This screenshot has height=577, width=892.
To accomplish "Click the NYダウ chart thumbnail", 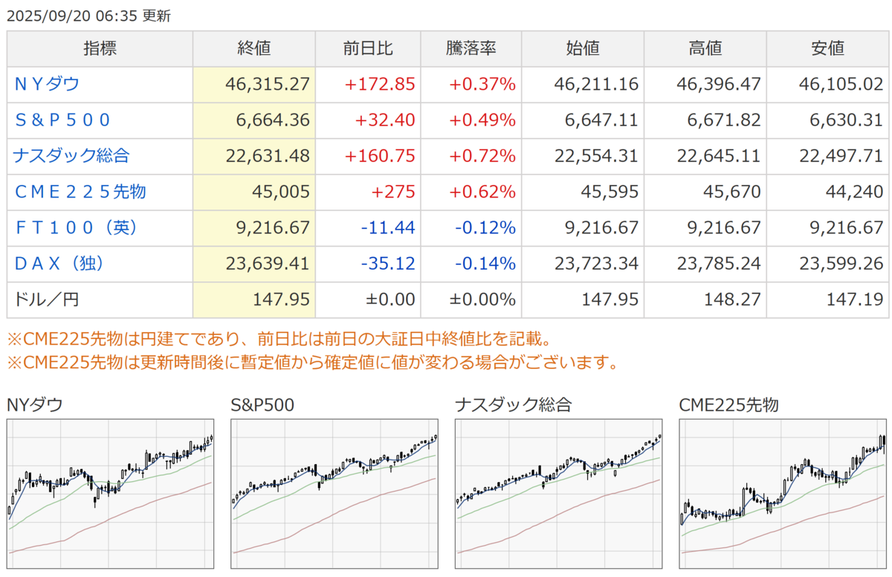I will pyautogui.click(x=111, y=495).
